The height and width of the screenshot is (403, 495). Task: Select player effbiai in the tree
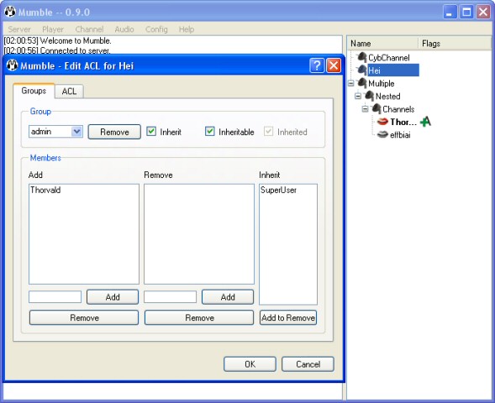pos(400,135)
